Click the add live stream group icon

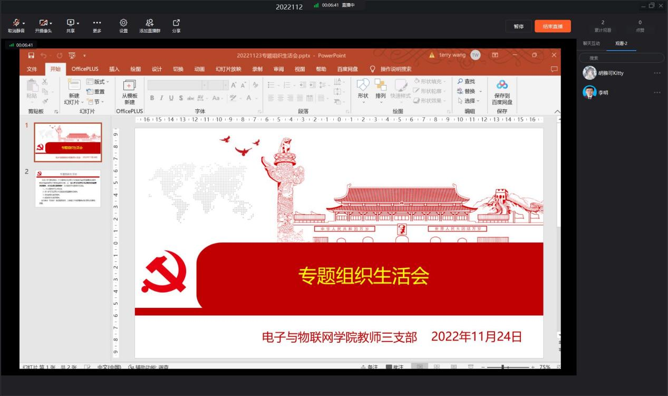(x=149, y=22)
